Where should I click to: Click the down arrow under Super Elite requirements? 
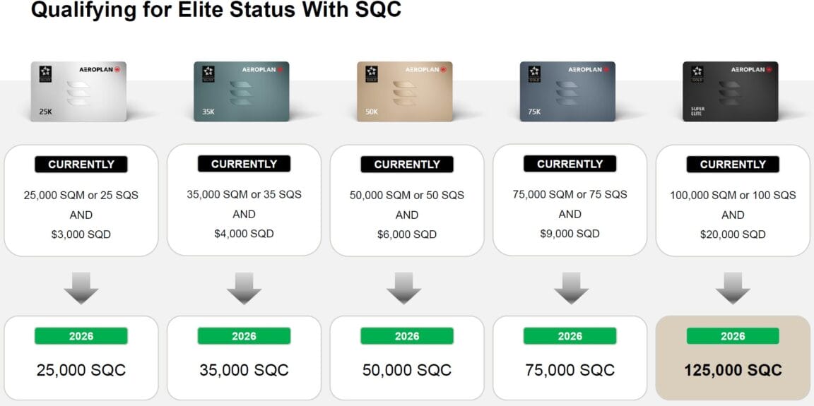[x=733, y=288]
